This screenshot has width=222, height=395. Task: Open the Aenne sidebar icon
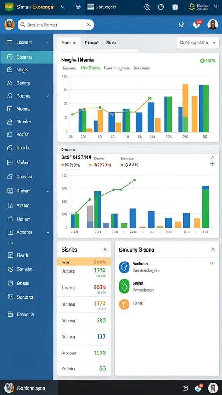[x=10, y=283]
